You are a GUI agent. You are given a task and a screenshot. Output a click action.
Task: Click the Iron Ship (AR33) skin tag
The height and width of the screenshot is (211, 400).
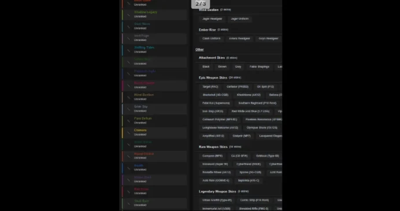(x=213, y=112)
